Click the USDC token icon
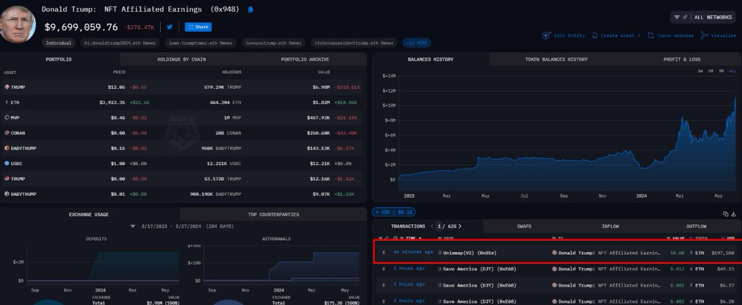The width and height of the screenshot is (742, 305). point(6,164)
